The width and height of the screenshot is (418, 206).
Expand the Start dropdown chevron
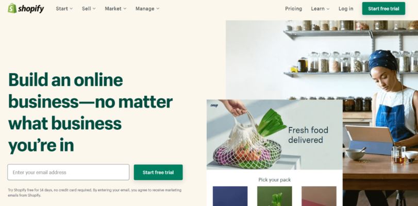pos(71,9)
